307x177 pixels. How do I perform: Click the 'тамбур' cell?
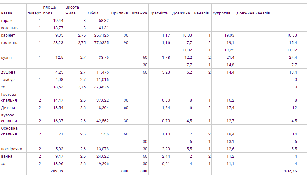click(x=13, y=80)
